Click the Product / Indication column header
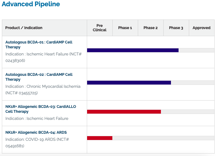This screenshot has height=156, width=216. click(24, 28)
